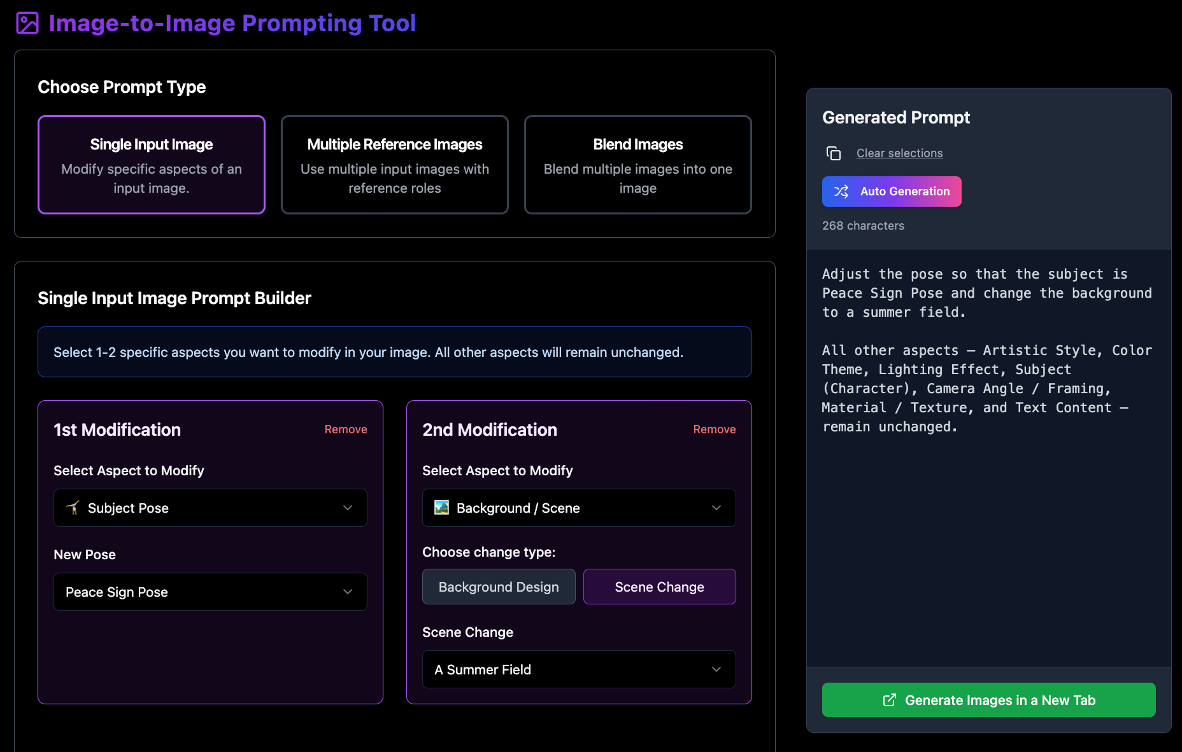This screenshot has width=1182, height=752.
Task: Click the Select 1-2 specific aspects info banner
Action: [x=395, y=352]
